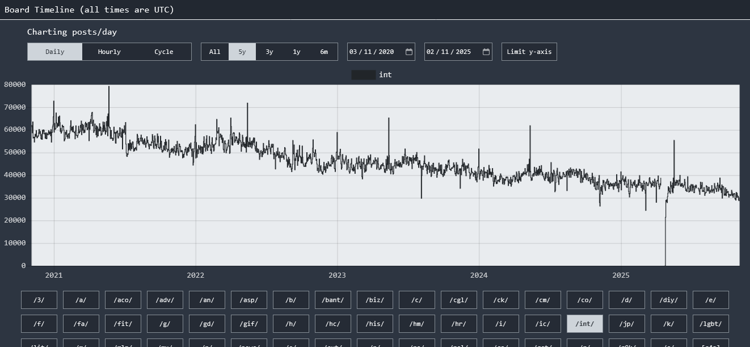Select the /gif/ board
This screenshot has width=750, height=347.
249,324
